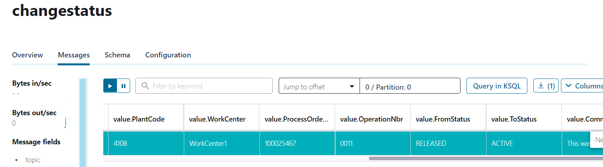Click the offset and partition input field
The height and width of the screenshot is (167, 603).
tap(410, 86)
